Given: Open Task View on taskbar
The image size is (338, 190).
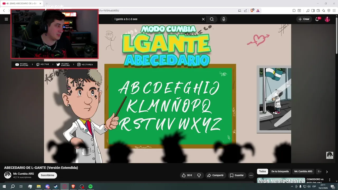Looking at the screenshot, I should coord(21,186).
